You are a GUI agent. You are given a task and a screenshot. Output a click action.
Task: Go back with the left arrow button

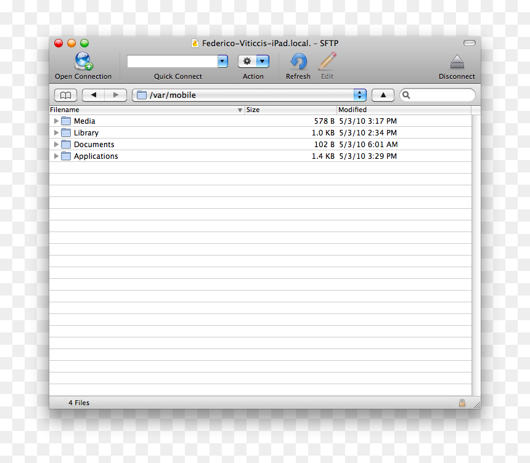point(93,95)
